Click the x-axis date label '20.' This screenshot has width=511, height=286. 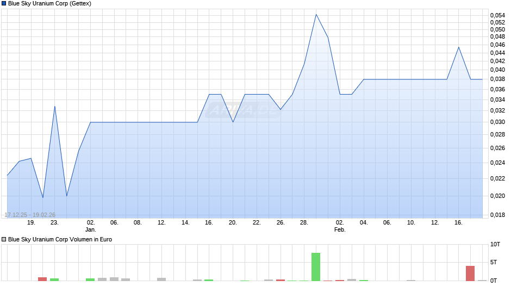click(x=233, y=223)
